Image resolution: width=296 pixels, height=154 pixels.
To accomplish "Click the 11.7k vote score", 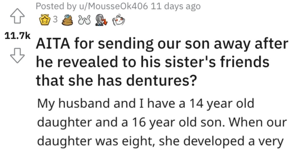I will (x=17, y=36).
